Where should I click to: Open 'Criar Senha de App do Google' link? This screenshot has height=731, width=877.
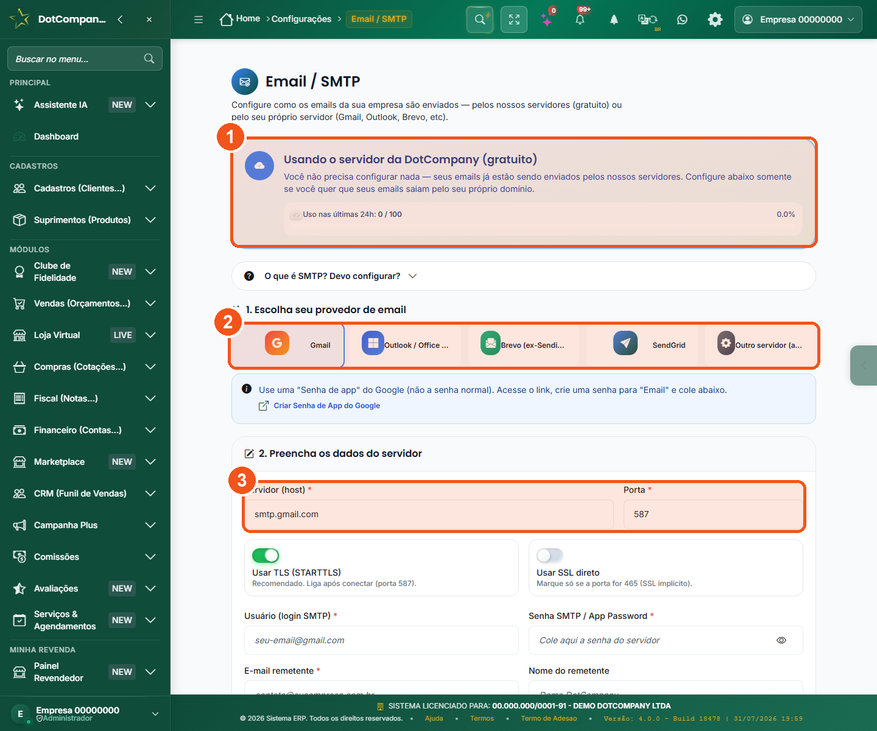point(326,406)
